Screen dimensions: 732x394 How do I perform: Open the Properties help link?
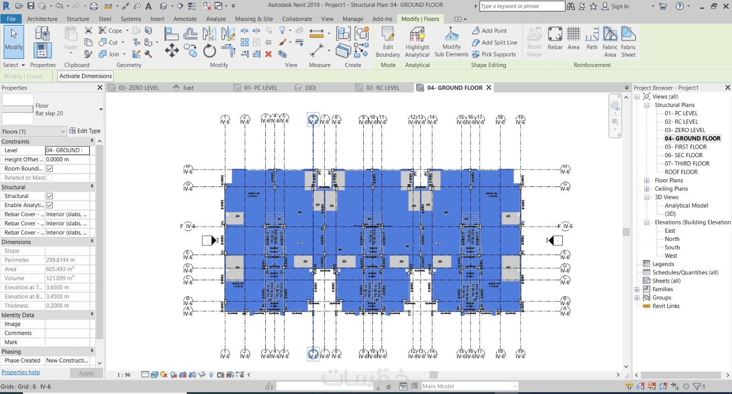(x=21, y=372)
